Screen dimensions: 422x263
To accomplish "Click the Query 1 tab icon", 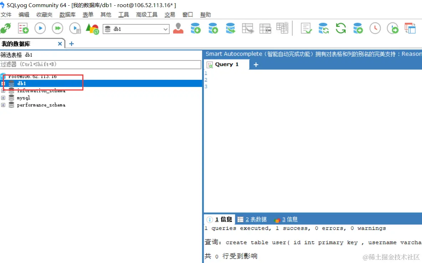I will click(210, 65).
